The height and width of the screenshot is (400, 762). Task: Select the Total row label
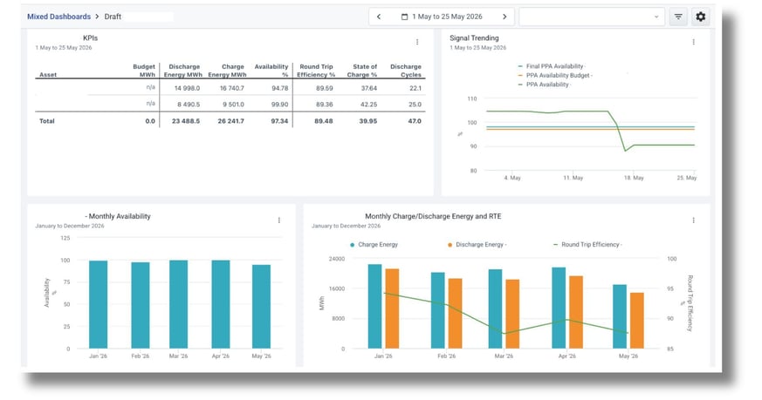47,121
